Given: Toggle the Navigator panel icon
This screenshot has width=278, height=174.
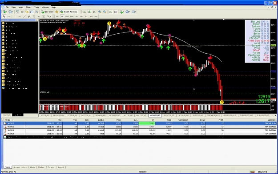Looking at the screenshot, I should point(27,12).
